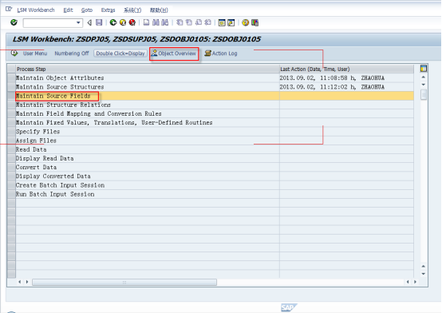
Task: Click right arrow of Last Action column scrollbar
Action: coord(415,282)
